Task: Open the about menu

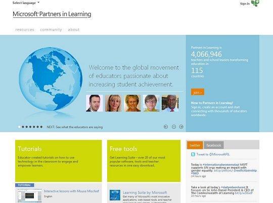Action: 74,30
